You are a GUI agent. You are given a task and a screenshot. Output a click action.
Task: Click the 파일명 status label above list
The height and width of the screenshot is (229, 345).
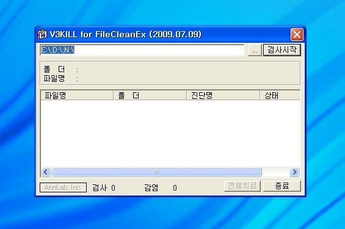click(54, 78)
